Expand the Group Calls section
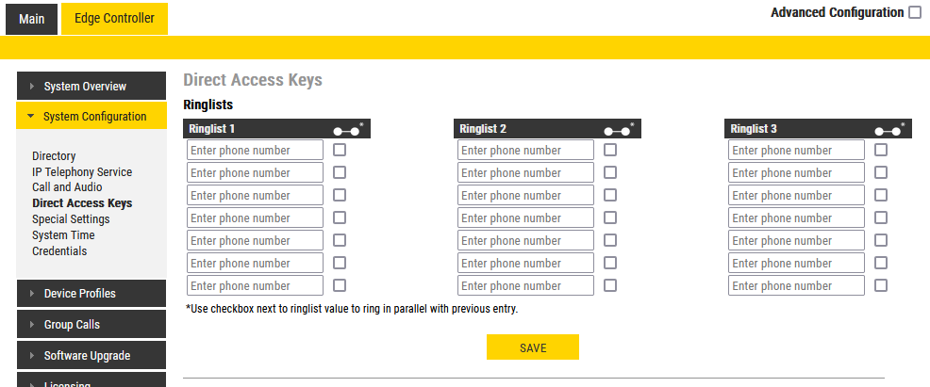Screen dimensions: 930x387 pyautogui.click(x=91, y=325)
